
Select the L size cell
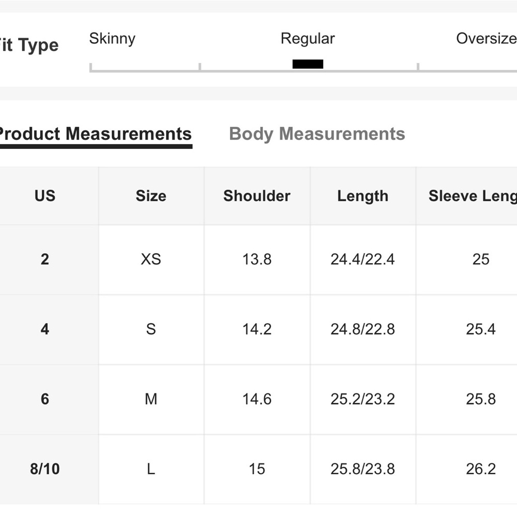pyautogui.click(x=151, y=469)
